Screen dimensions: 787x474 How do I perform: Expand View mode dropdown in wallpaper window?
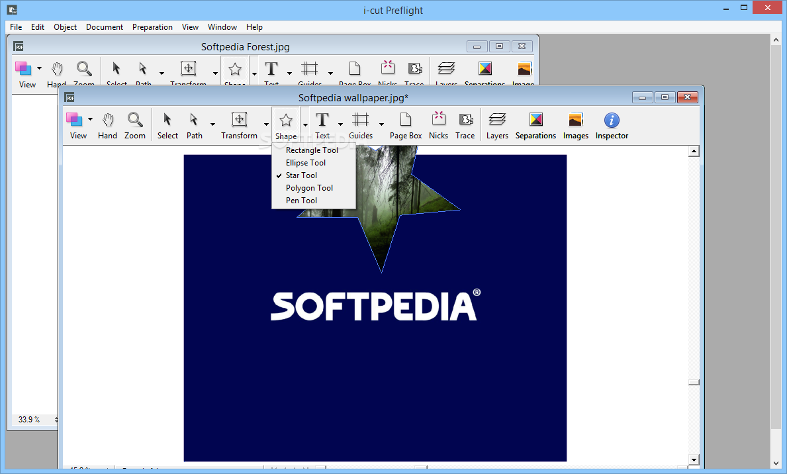[x=90, y=120]
